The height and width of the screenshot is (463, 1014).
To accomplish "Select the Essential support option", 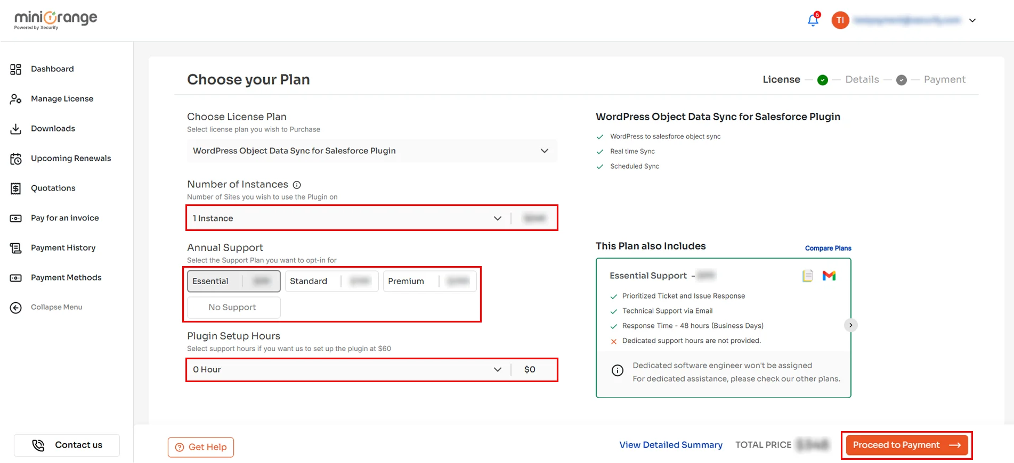I will point(233,281).
